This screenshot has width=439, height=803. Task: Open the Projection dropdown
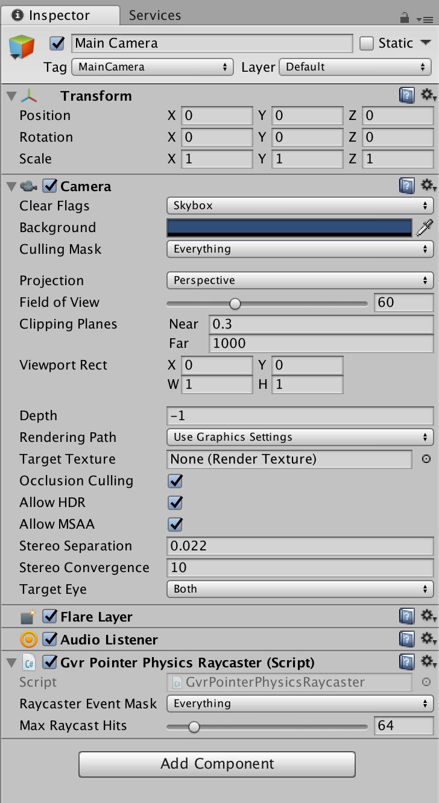(300, 280)
